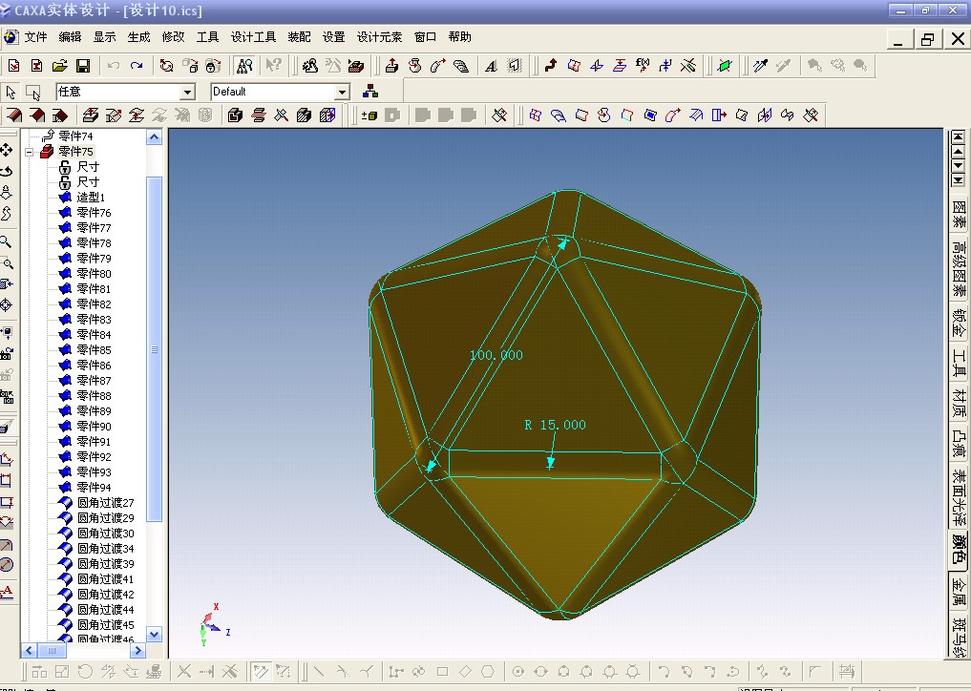Switch to the 高级图素 catalog tab
Viewport: 971px width, 691px height.
[x=959, y=268]
